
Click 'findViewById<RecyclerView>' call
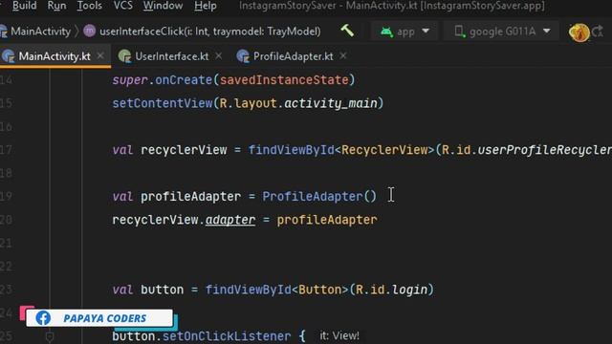point(341,150)
